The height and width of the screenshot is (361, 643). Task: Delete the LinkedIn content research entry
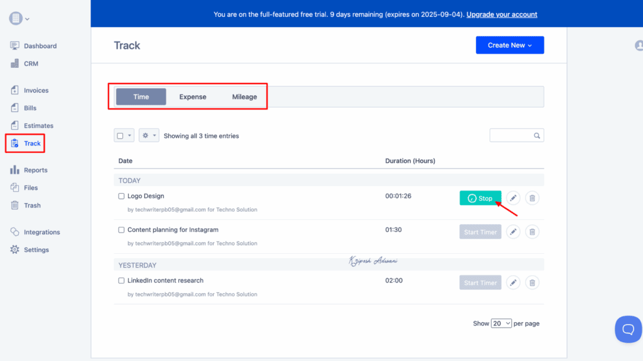(532, 282)
